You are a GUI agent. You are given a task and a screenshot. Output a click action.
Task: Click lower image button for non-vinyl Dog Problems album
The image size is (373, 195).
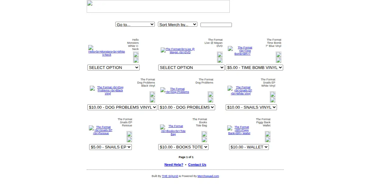coord(210,100)
